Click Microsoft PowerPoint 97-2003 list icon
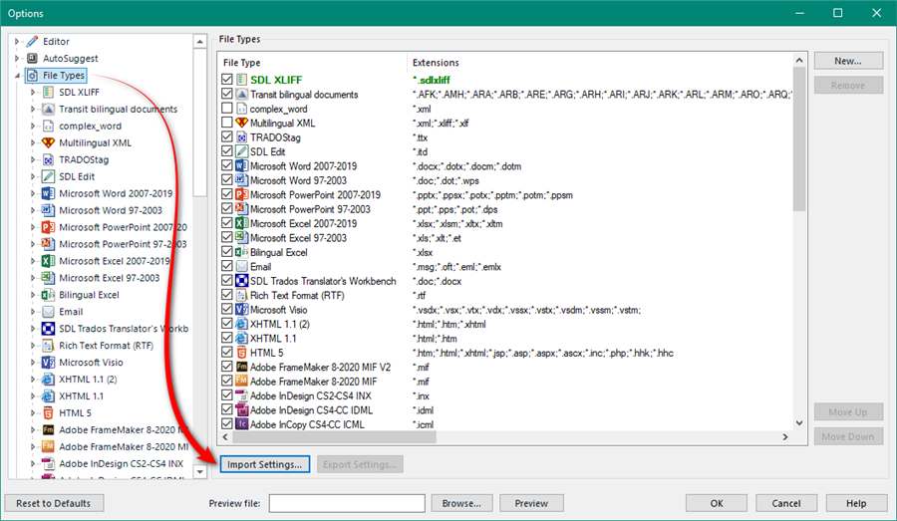The image size is (897, 521). coord(242,209)
